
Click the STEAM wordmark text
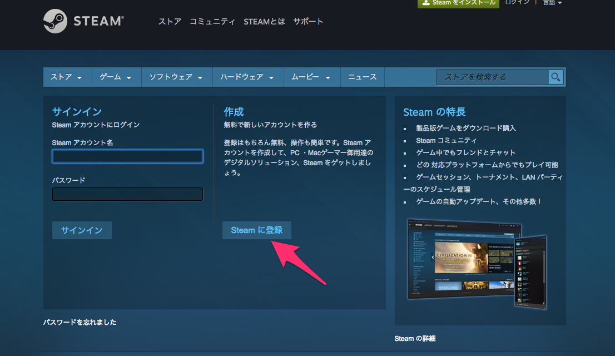pyautogui.click(x=99, y=21)
